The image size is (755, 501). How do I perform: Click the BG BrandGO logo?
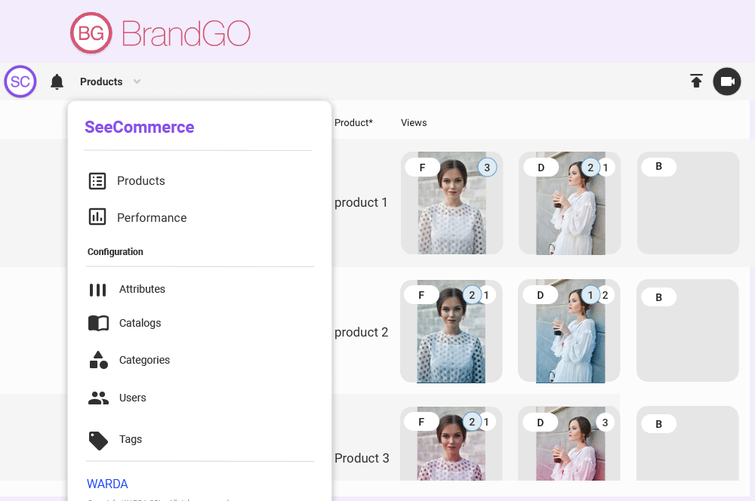(160, 32)
